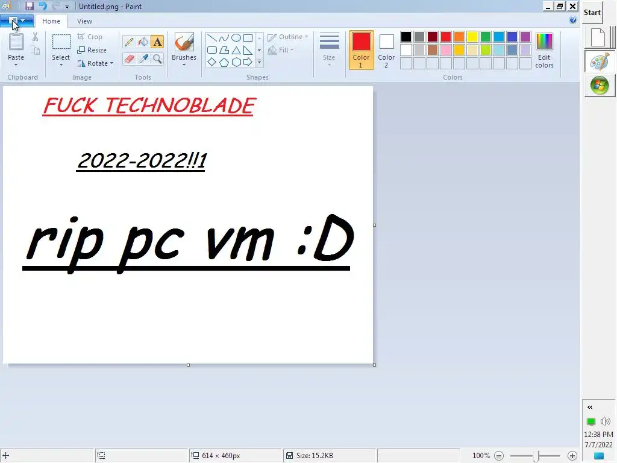This screenshot has width=617, height=463.
Task: Open the Size line-thickness dropdown
Action: (330, 49)
